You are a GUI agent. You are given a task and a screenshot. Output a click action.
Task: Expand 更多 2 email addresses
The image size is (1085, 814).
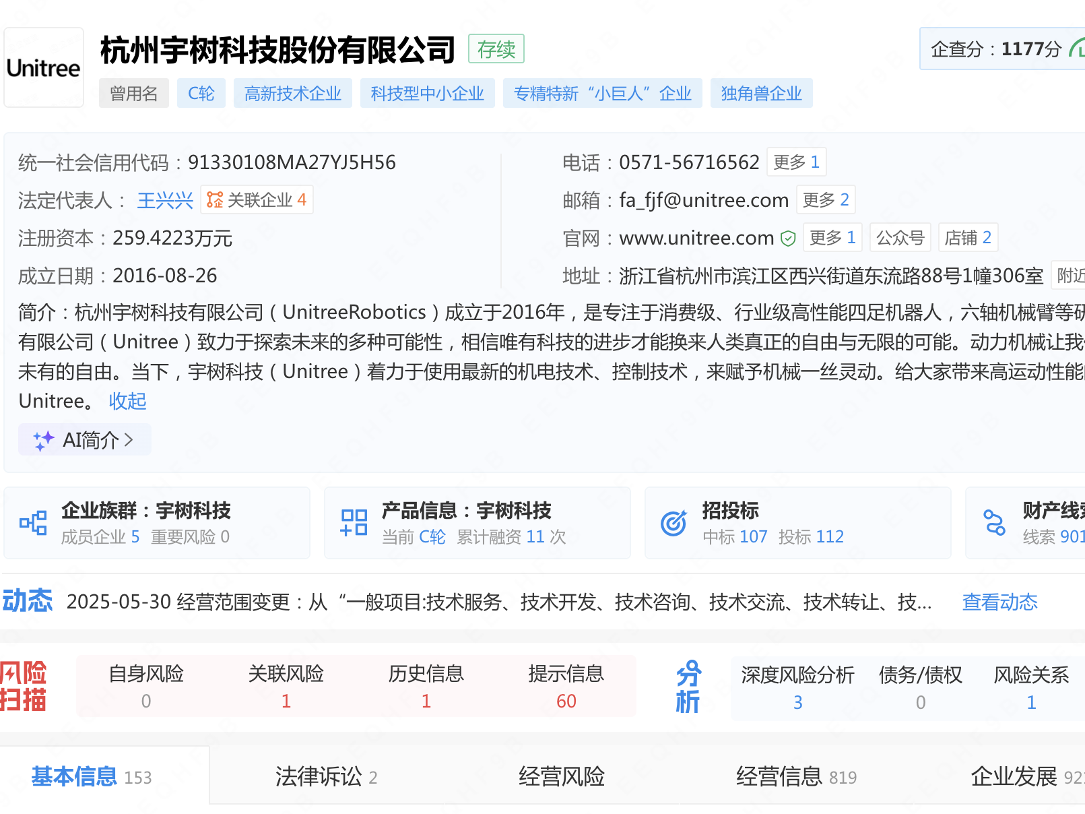point(826,199)
